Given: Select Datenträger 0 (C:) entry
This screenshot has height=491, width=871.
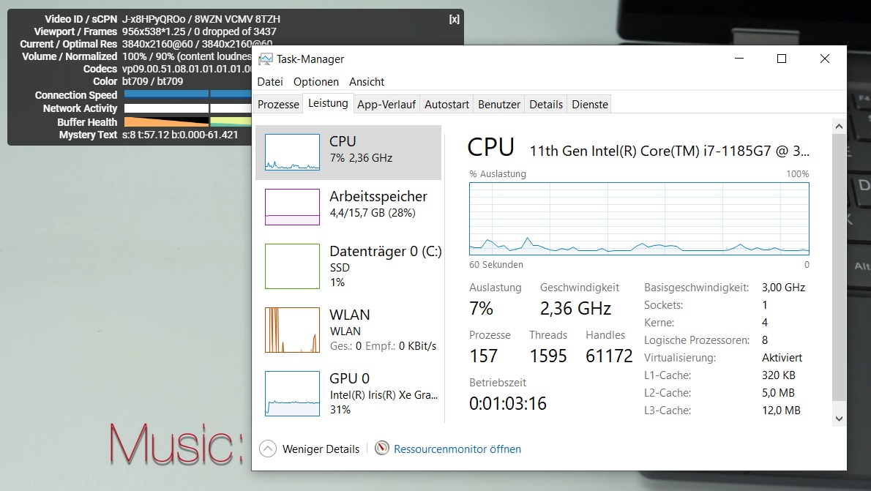Looking at the screenshot, I should tap(348, 266).
